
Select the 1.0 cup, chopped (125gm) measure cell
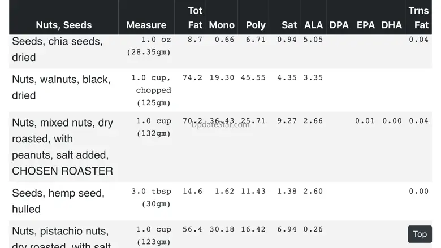151,90
